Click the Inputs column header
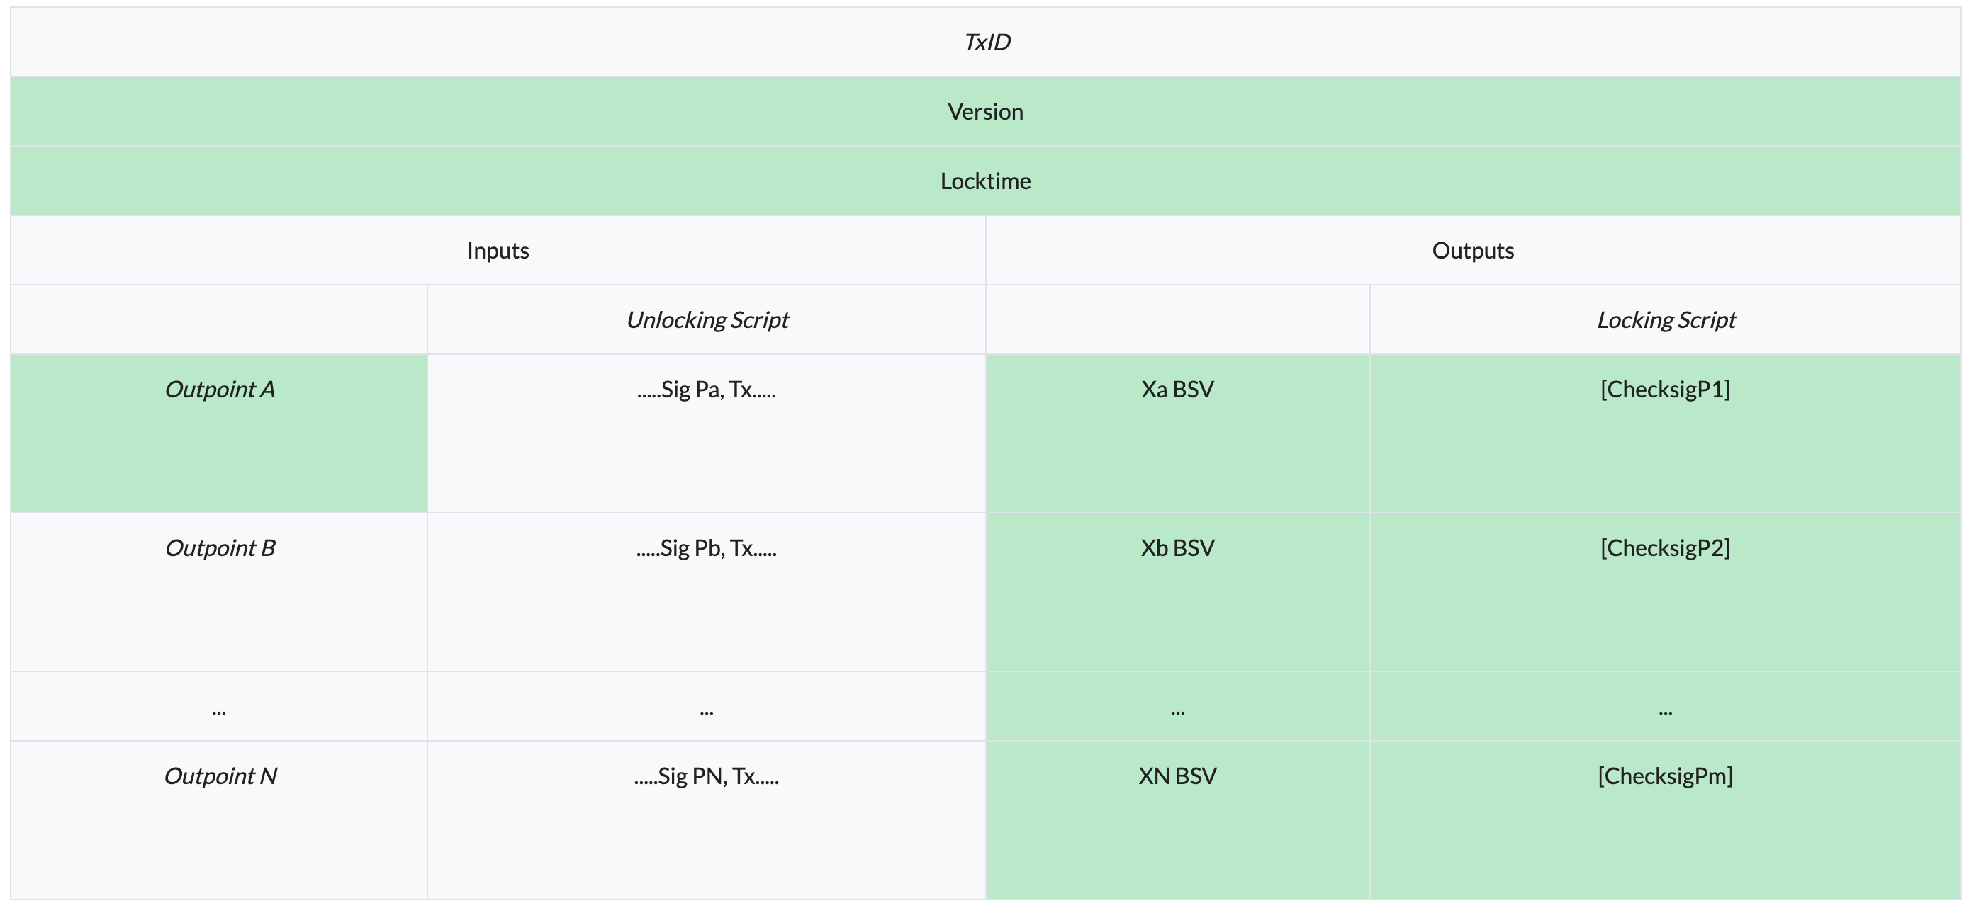Viewport: 1969px width, 908px height. click(x=498, y=251)
